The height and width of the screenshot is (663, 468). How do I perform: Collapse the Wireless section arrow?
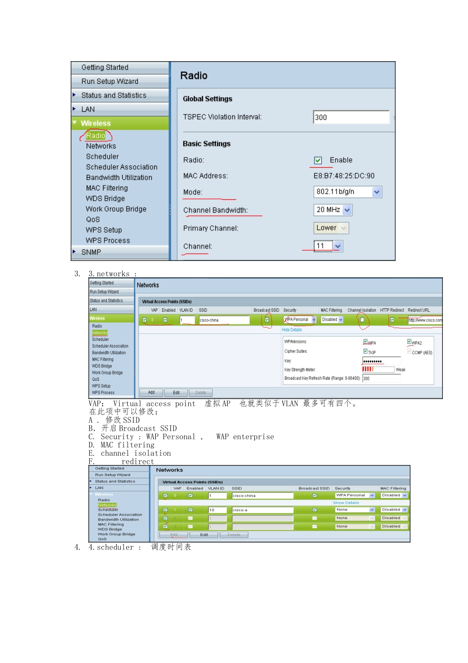point(75,123)
